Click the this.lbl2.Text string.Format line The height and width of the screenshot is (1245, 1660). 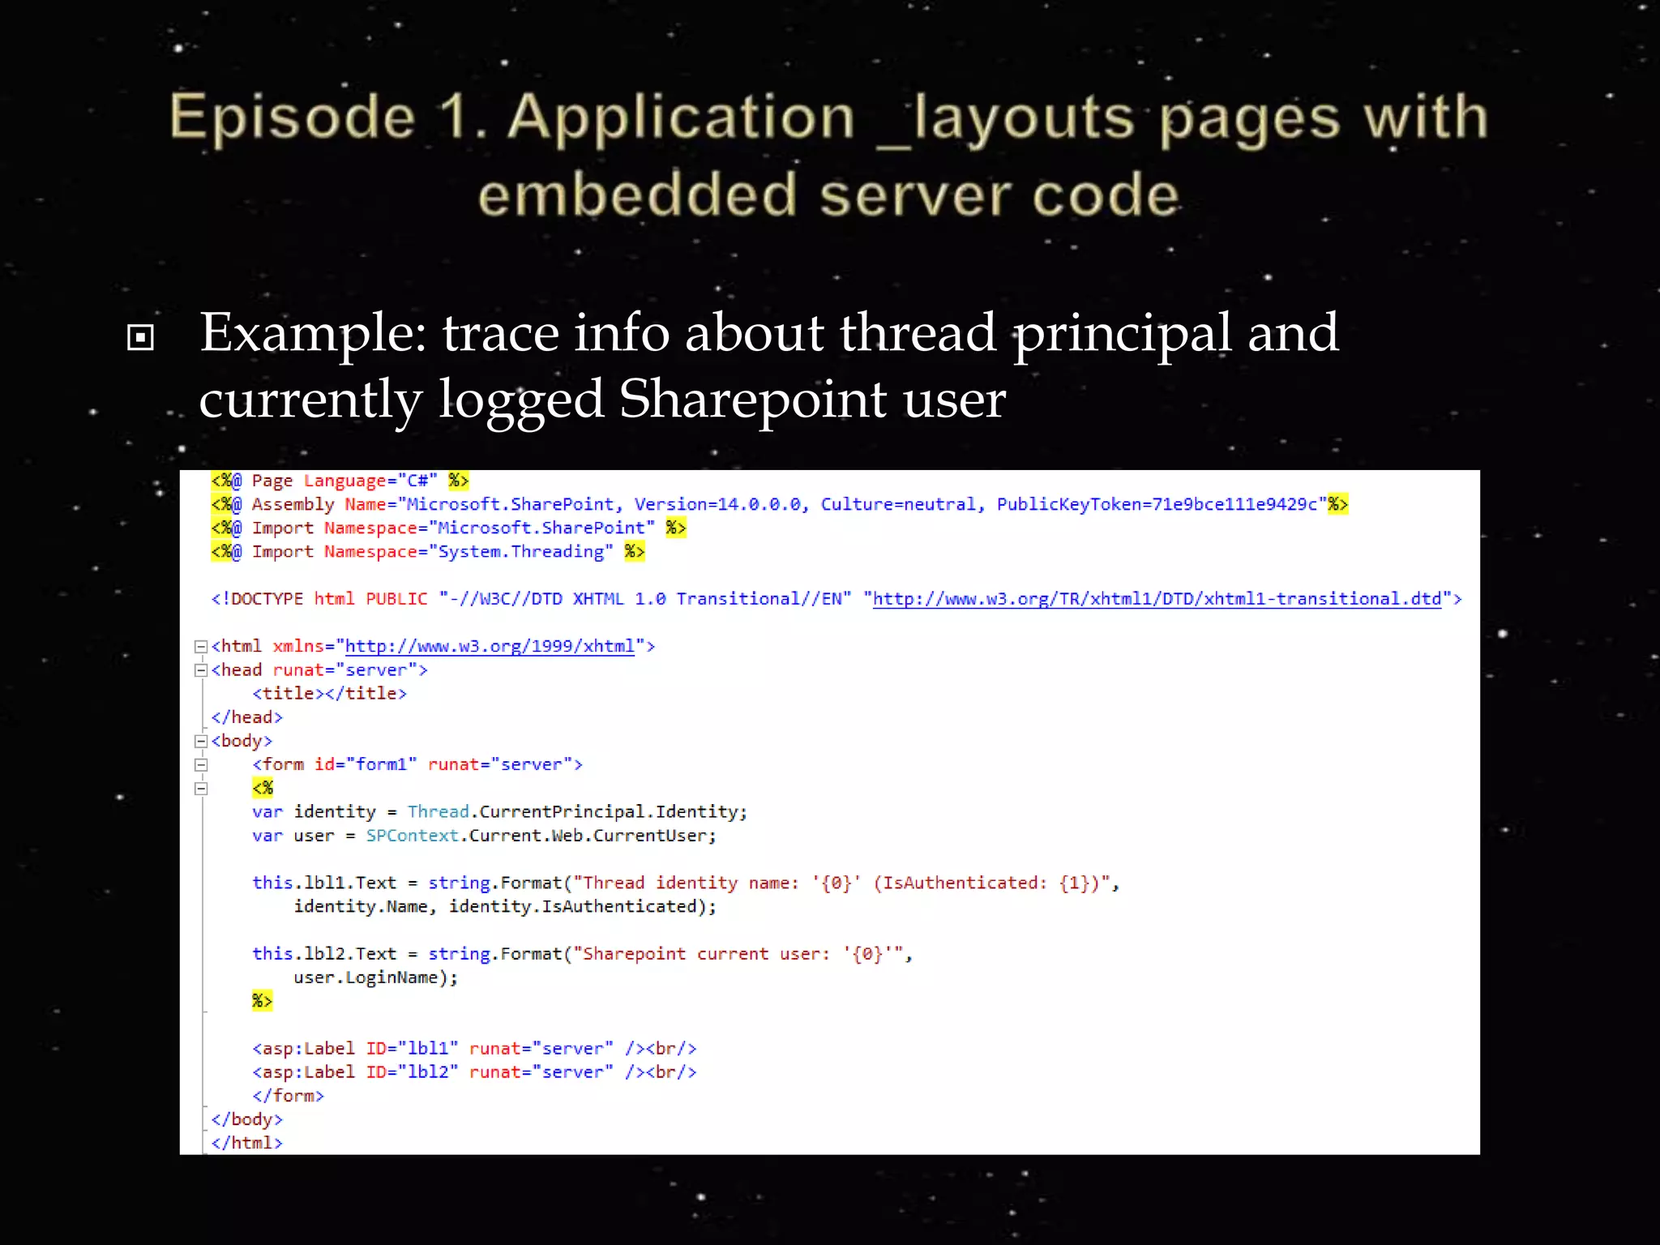pyautogui.click(x=582, y=954)
